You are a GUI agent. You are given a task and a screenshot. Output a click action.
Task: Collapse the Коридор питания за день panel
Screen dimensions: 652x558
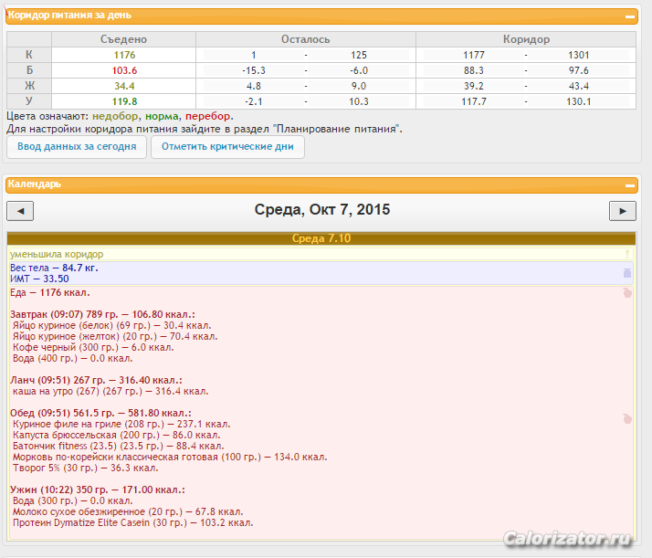[x=629, y=16]
